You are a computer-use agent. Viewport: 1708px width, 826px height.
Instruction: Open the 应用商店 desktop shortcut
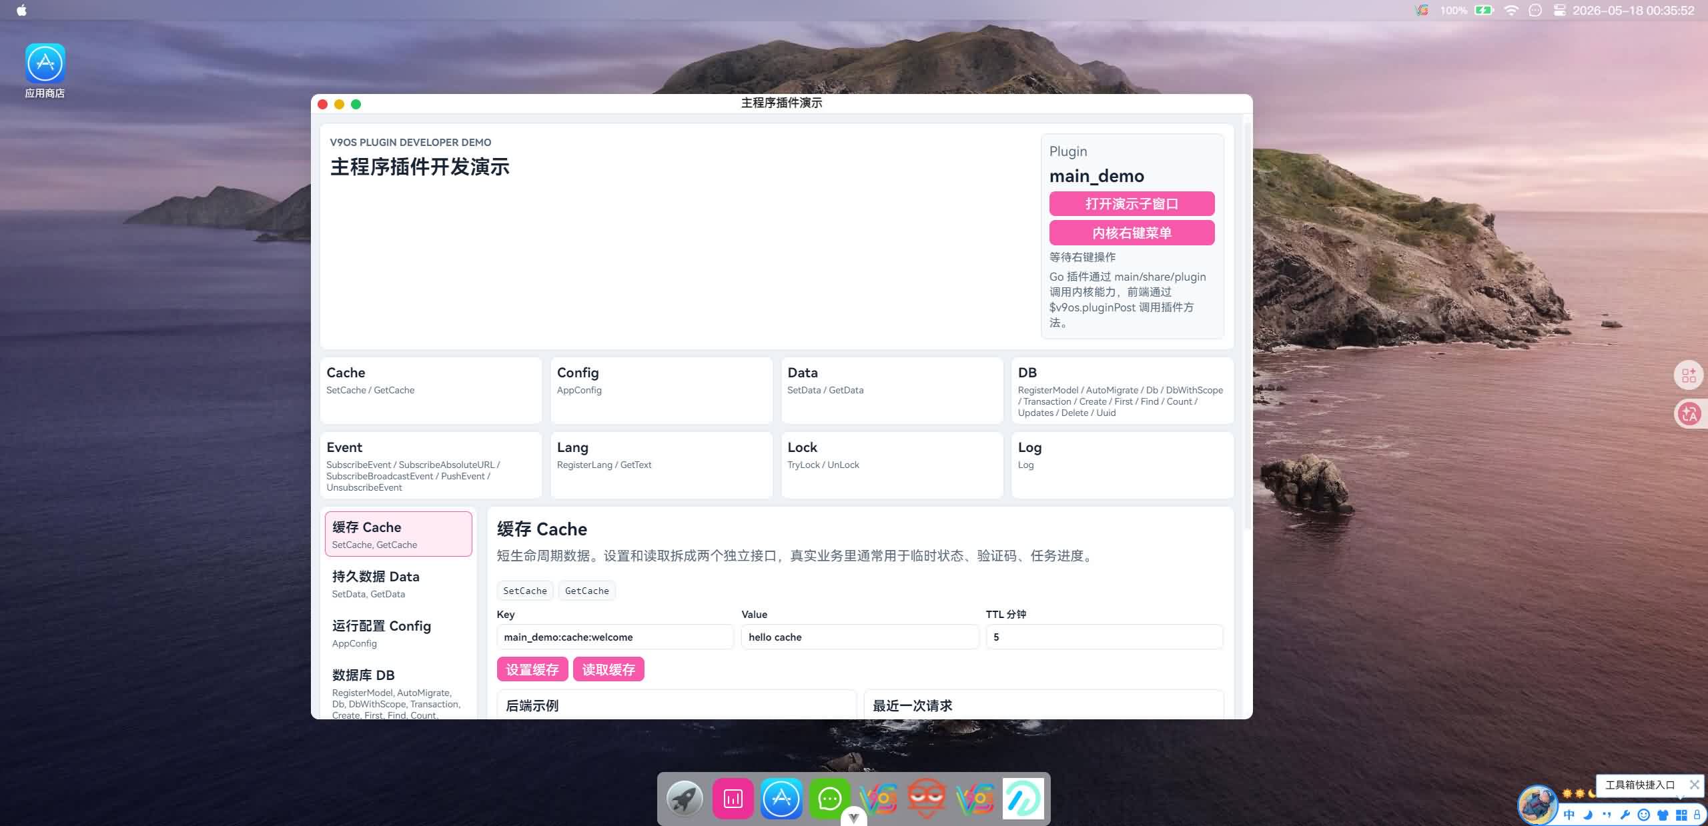point(45,71)
